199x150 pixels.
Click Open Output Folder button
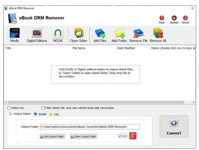[x=84, y=136]
